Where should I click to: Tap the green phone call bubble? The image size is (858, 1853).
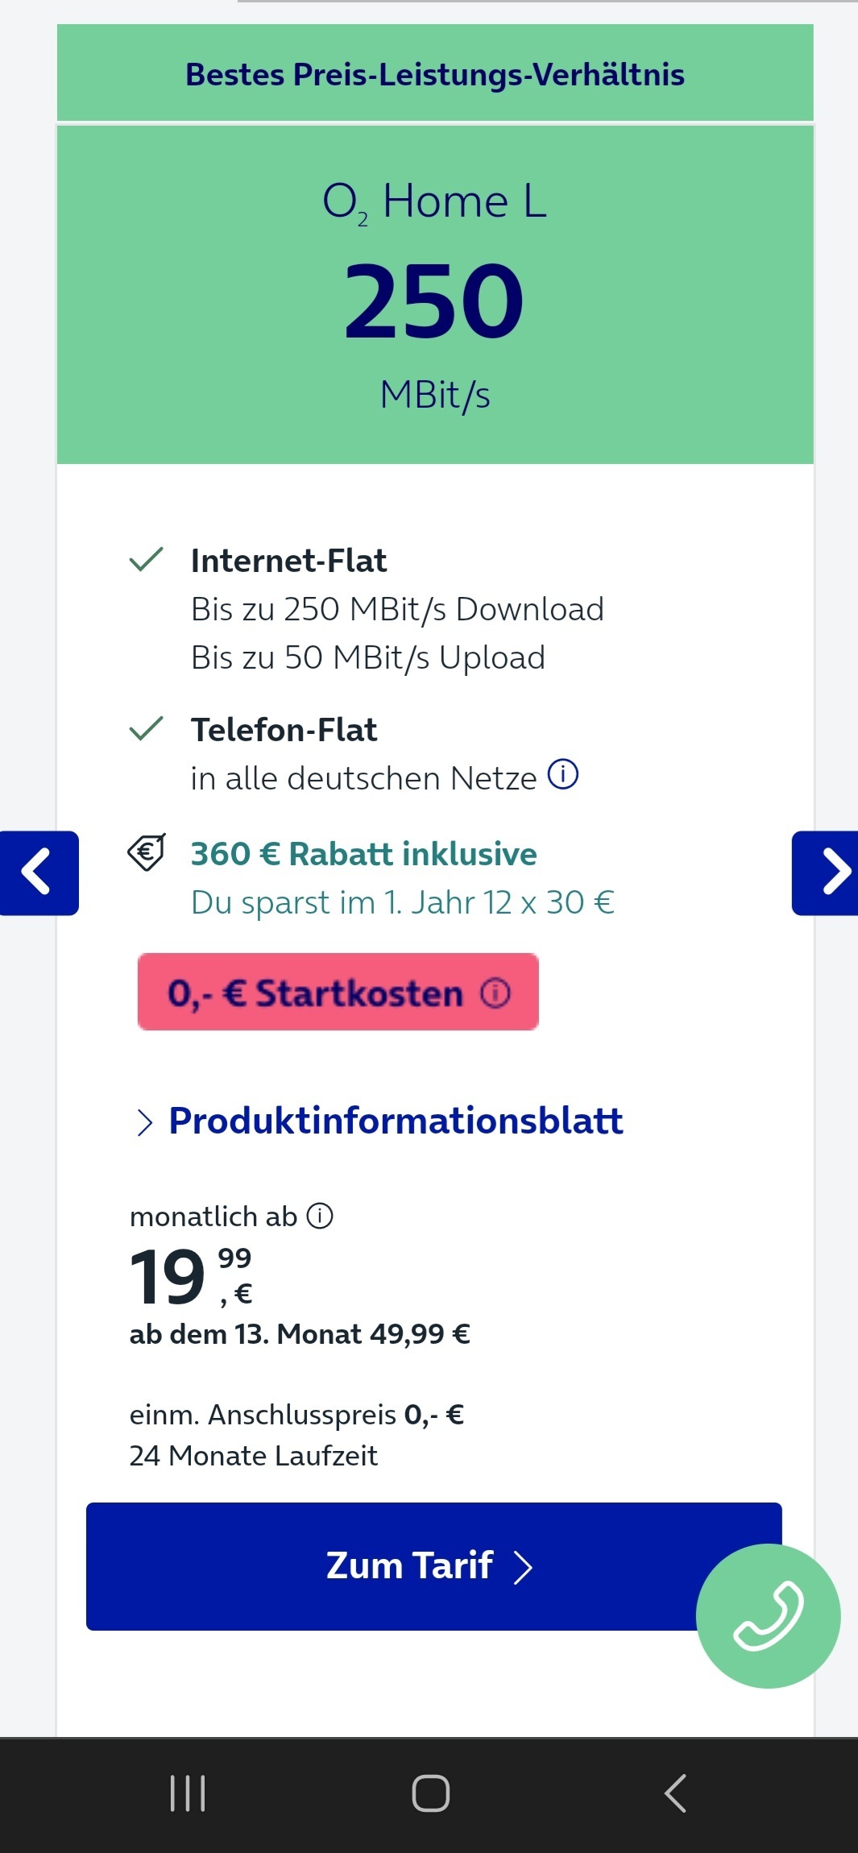768,1615
